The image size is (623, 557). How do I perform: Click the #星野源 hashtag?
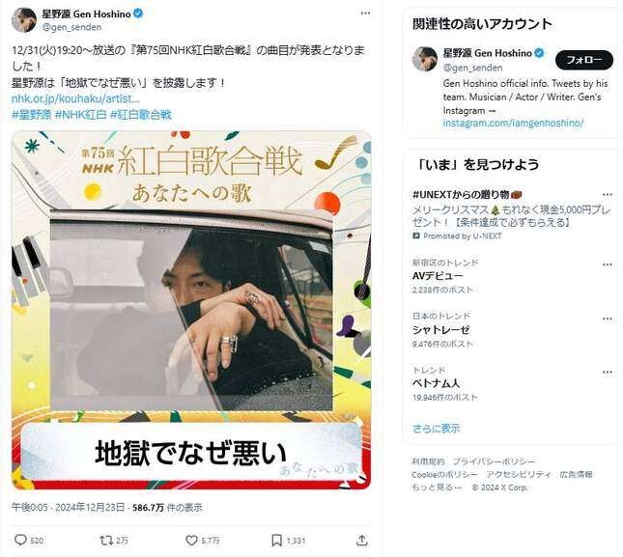[x=31, y=115]
